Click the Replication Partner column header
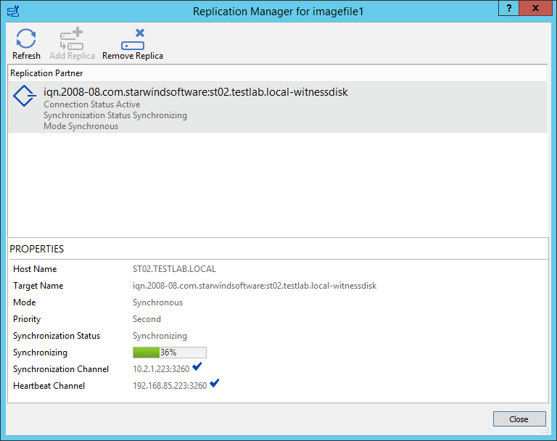557x441 pixels. click(x=46, y=73)
